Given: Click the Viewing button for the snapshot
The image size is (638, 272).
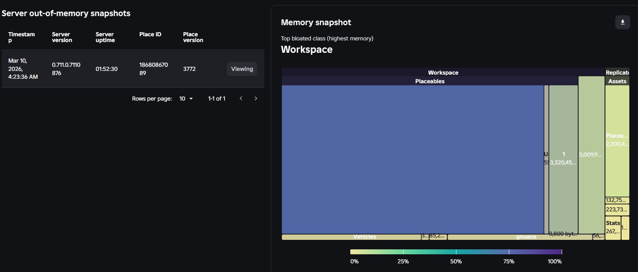Looking at the screenshot, I should coord(242,69).
